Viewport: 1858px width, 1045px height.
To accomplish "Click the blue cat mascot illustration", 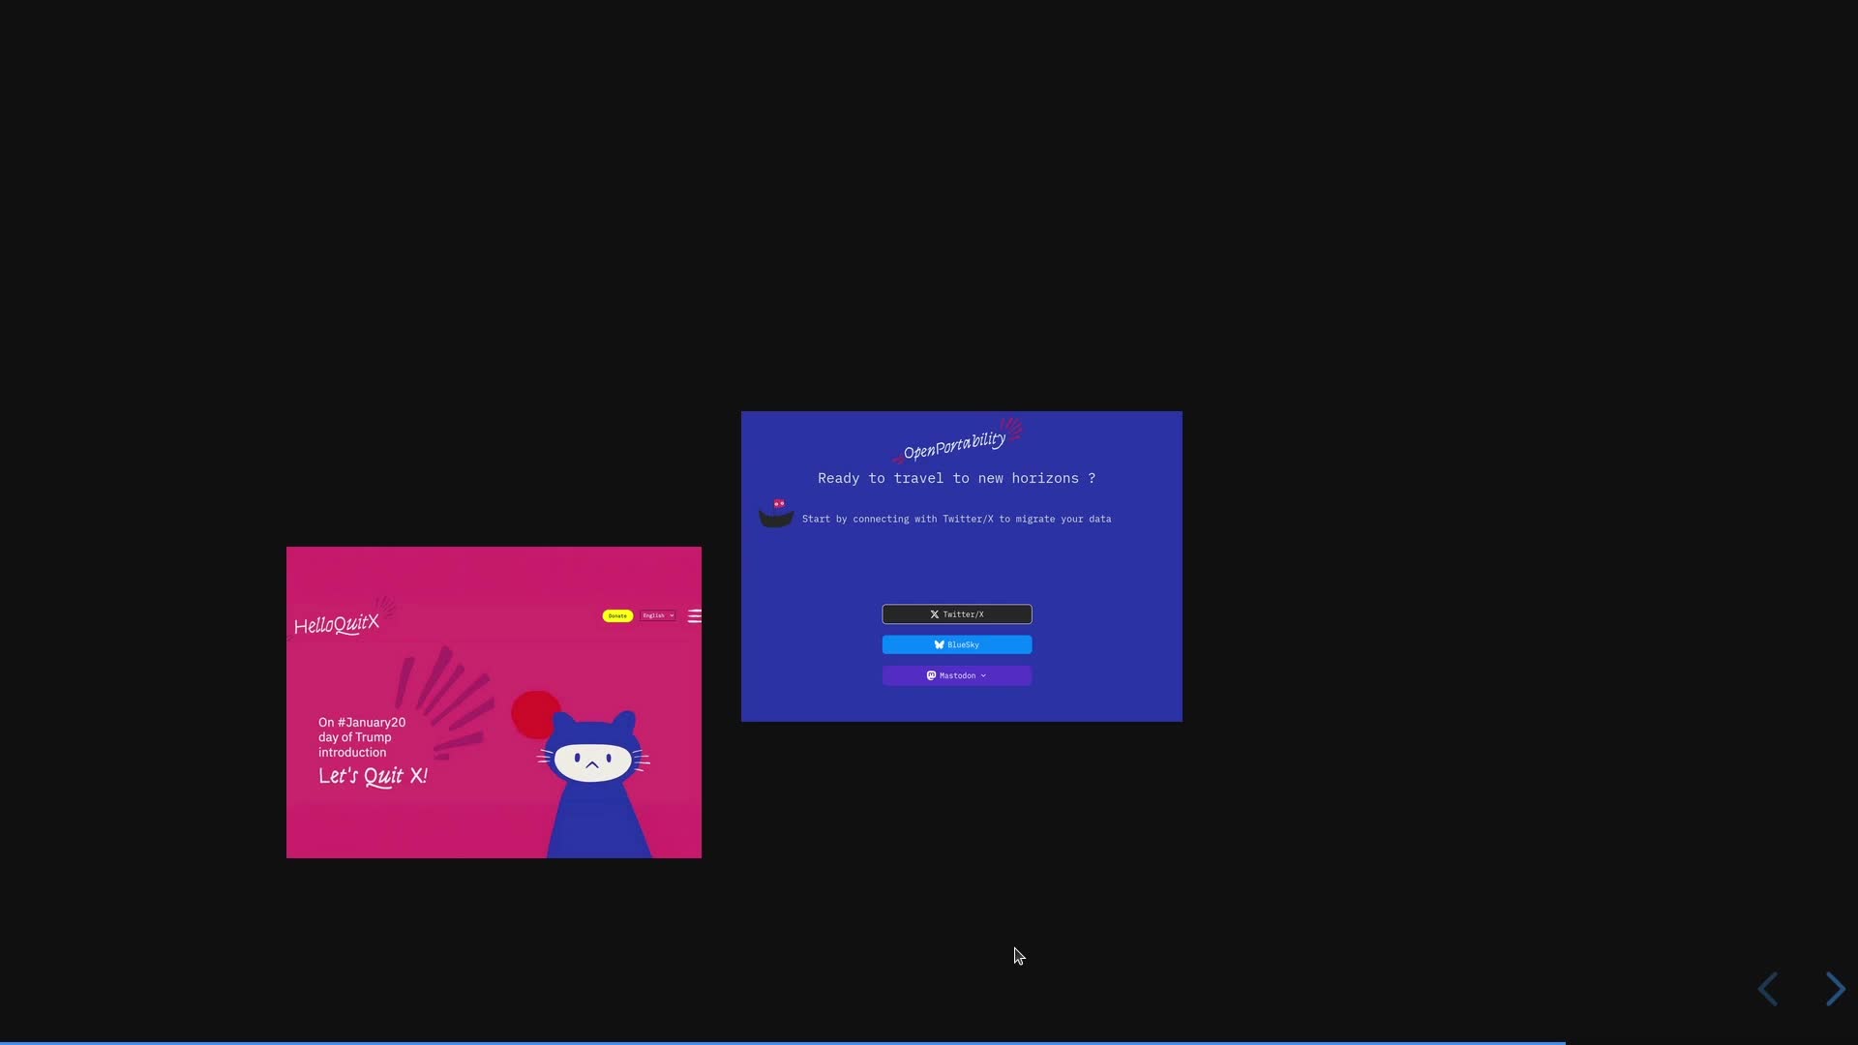I will 595,784.
